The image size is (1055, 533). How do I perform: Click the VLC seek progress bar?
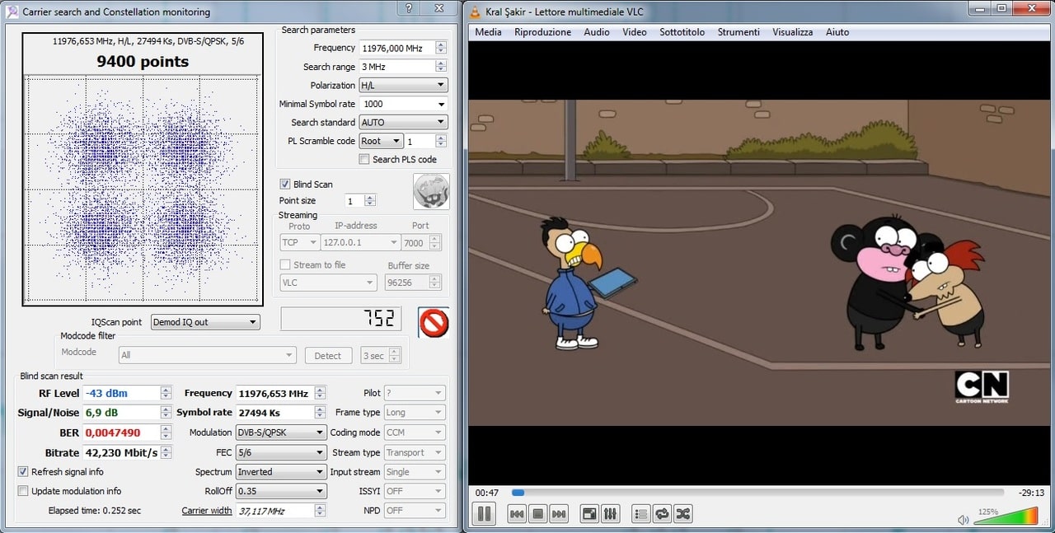pyautogui.click(x=757, y=493)
